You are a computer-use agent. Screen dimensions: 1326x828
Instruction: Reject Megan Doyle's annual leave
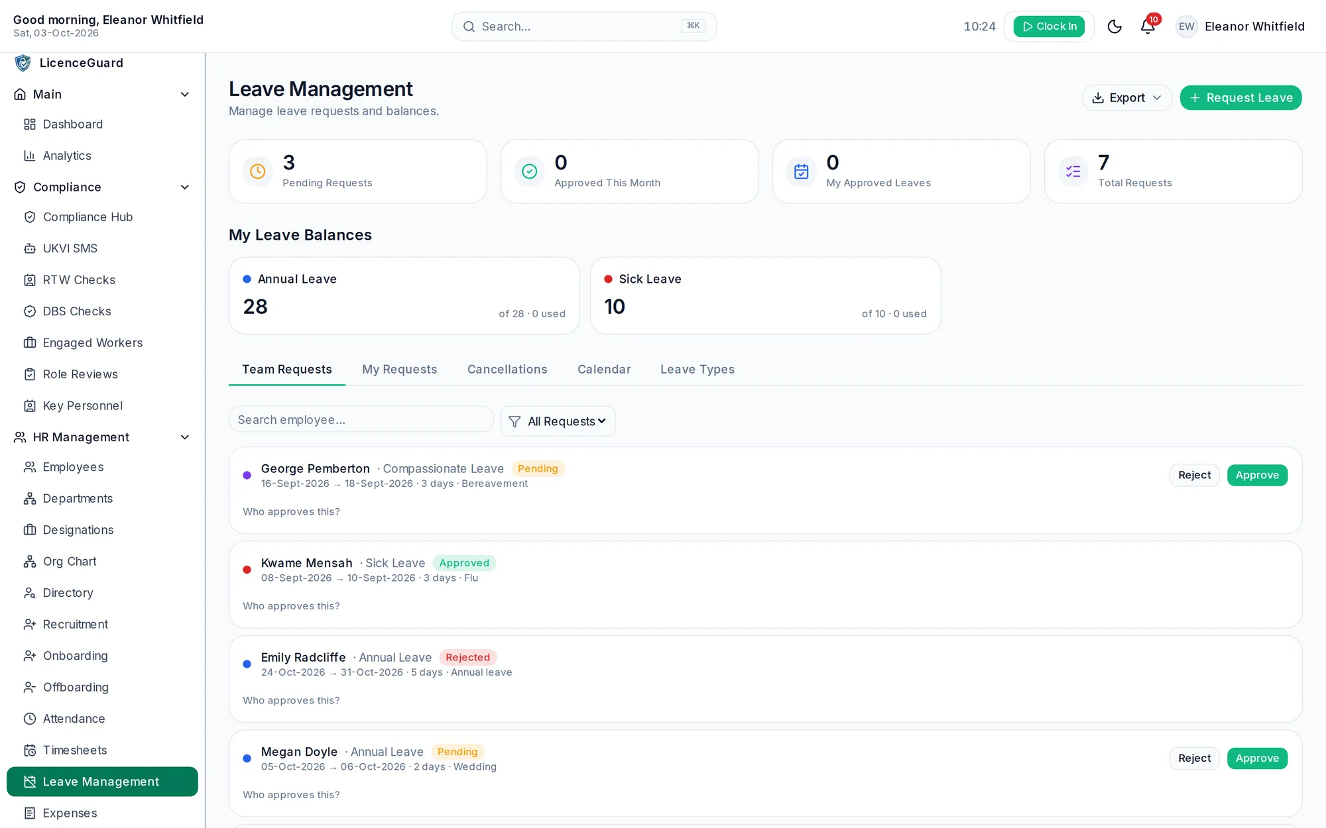click(1194, 758)
